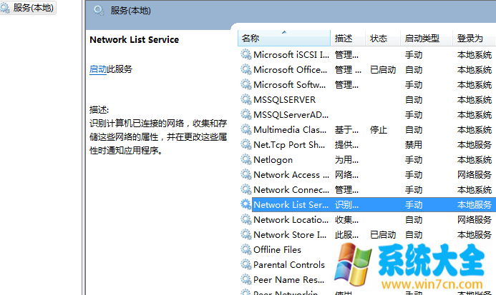Click the gear icon beside Microsoft Softw... service
This screenshot has width=496, height=295.
(x=245, y=84)
